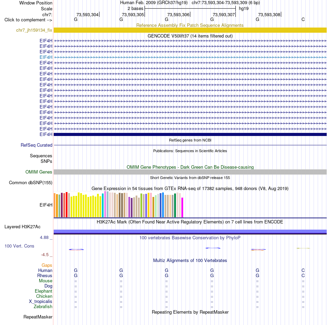
Task: Select the 'X_tropicalis' alignment row label
Action: [x=41, y=302]
